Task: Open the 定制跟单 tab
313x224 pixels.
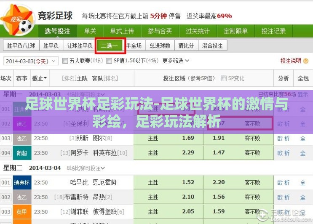Action: click(x=235, y=31)
